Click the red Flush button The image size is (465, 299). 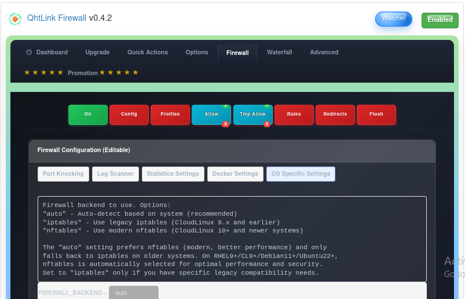(376, 115)
